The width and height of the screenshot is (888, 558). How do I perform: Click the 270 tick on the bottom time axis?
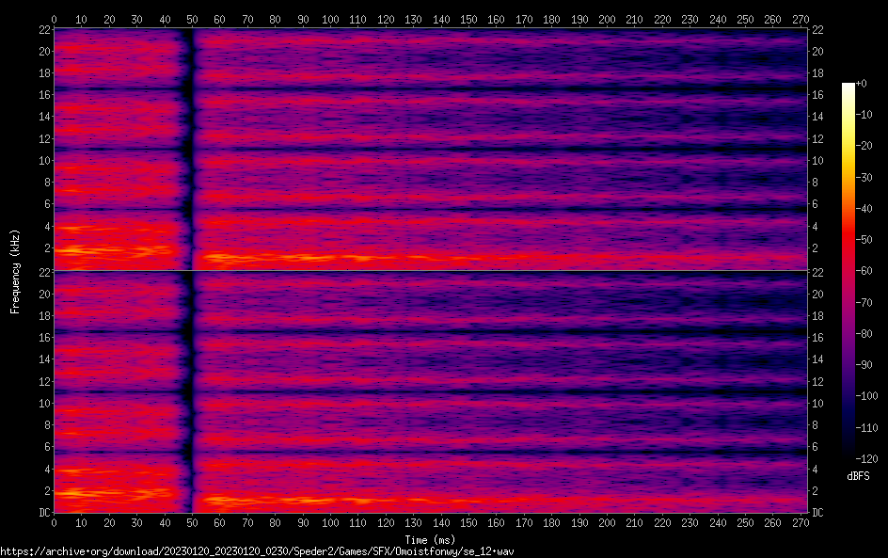[801, 523]
